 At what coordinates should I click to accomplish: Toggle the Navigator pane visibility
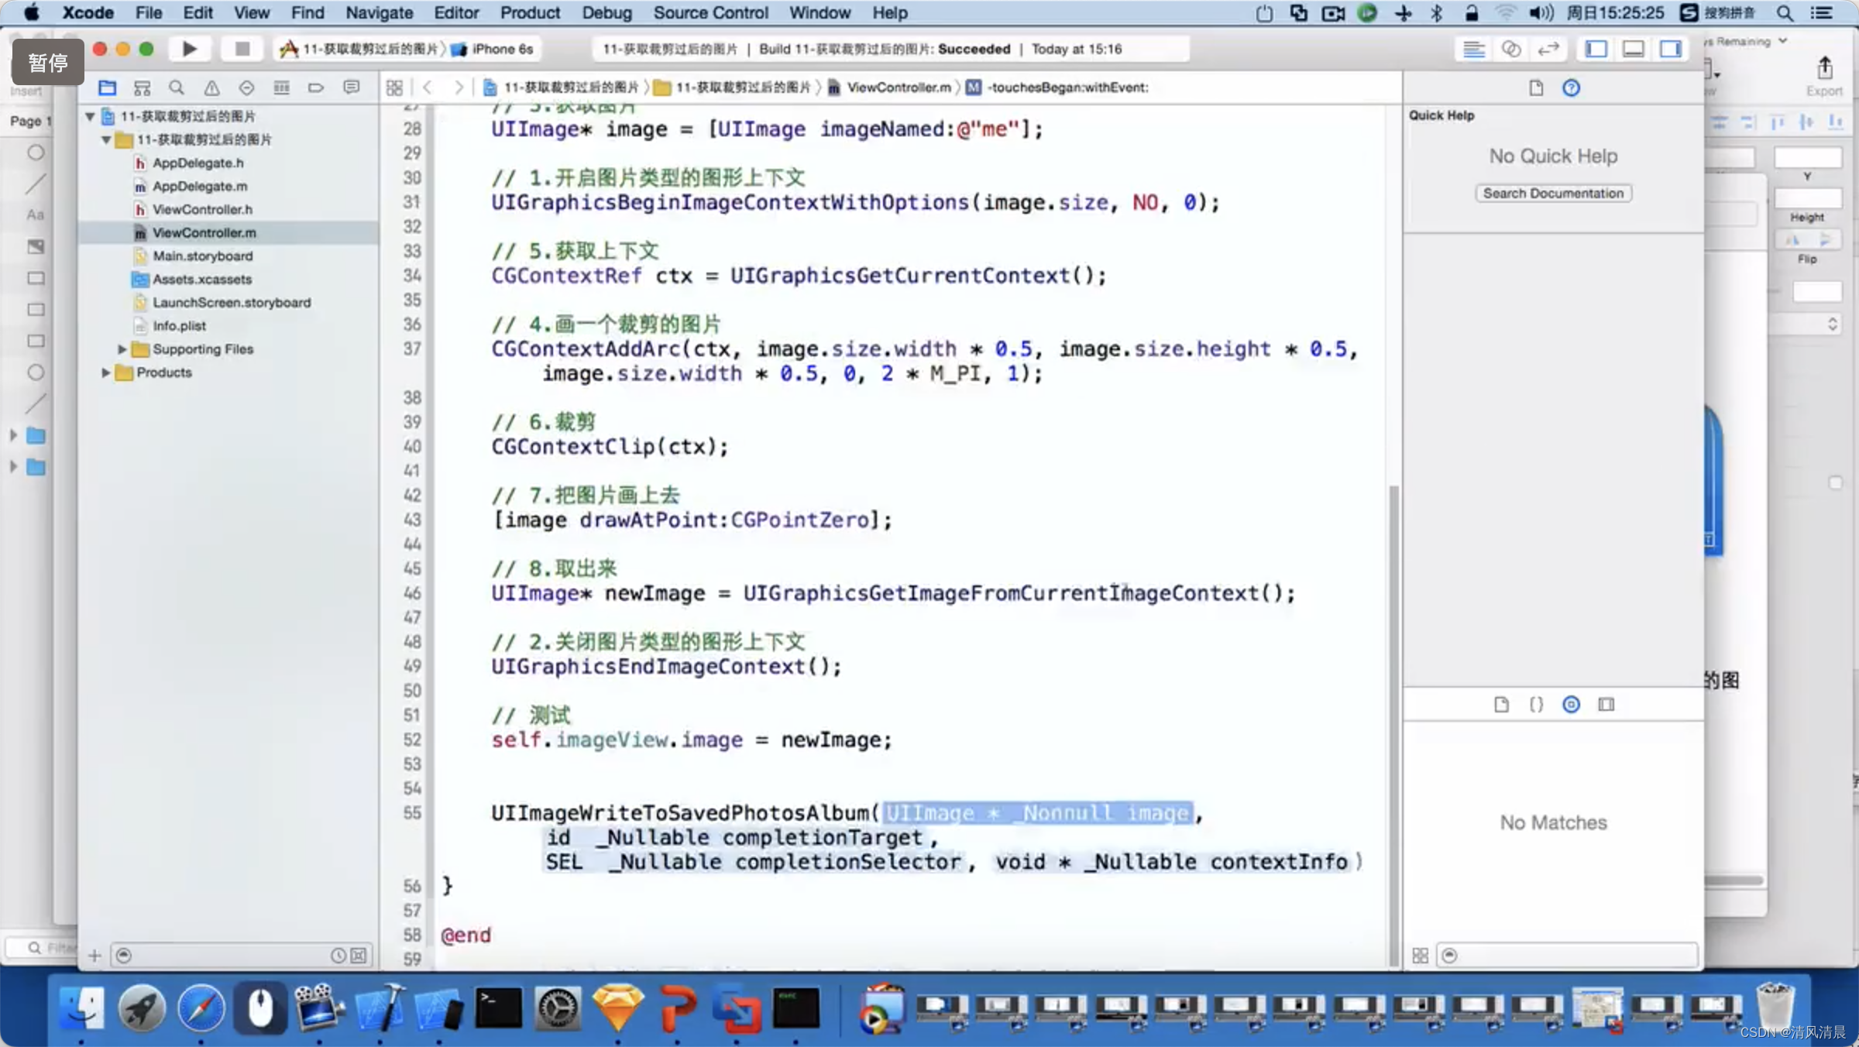point(1596,49)
